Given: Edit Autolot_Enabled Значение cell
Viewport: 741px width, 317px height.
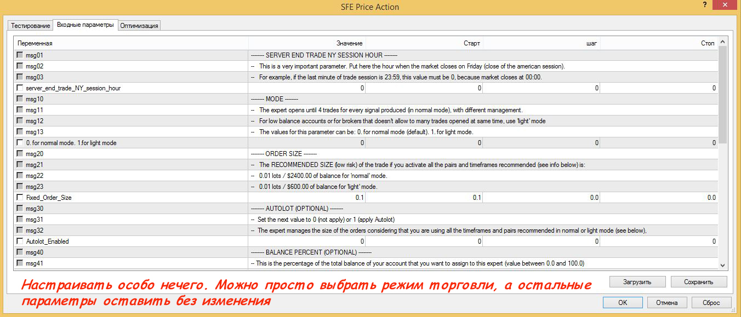Looking at the screenshot, I should pyautogui.click(x=307, y=241).
